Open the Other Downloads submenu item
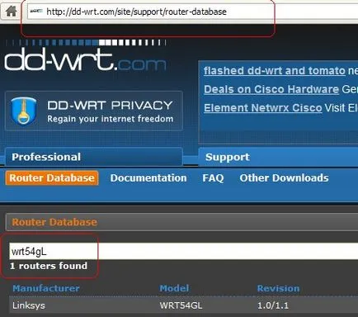358x317 pixels. coord(284,178)
